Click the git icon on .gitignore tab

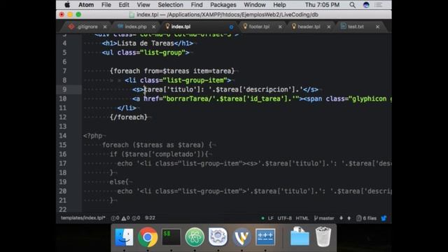[x=71, y=27]
